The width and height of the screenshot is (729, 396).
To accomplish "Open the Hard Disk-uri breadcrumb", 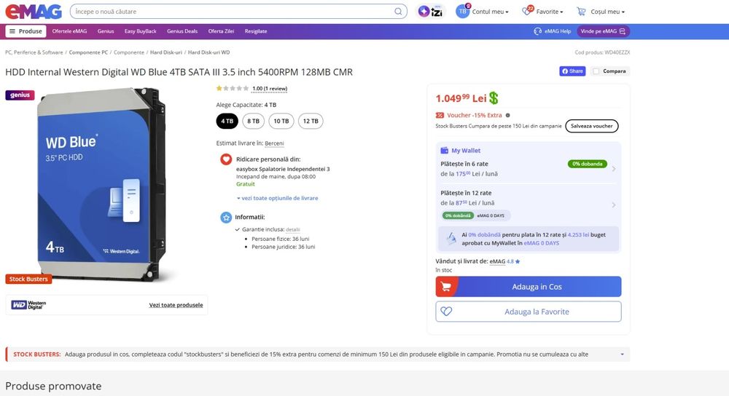I will (x=166, y=52).
